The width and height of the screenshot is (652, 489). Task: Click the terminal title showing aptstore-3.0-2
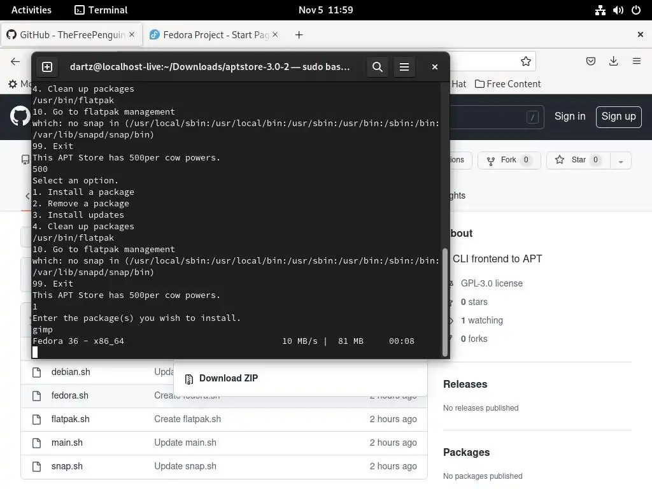coord(210,67)
